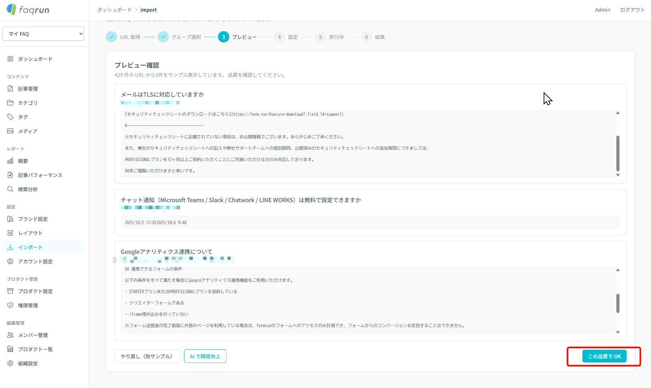Image resolution: width=651 pixels, height=388 pixels.
Task: Click the completed URL 取得 step checkmark
Action: point(111,37)
